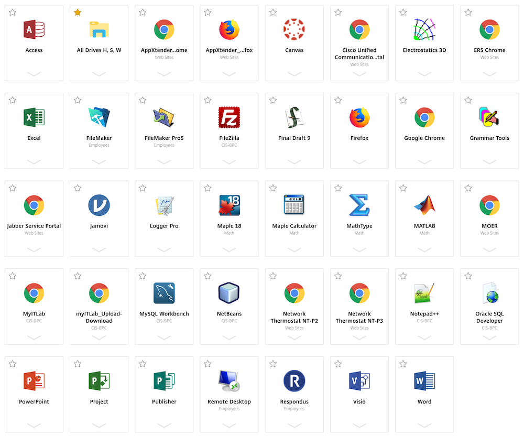Launch the NetBeans cube icon
The width and height of the screenshot is (524, 437).
[x=229, y=293]
